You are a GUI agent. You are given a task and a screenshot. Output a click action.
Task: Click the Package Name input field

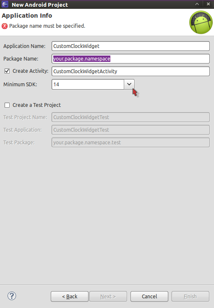click(131, 59)
